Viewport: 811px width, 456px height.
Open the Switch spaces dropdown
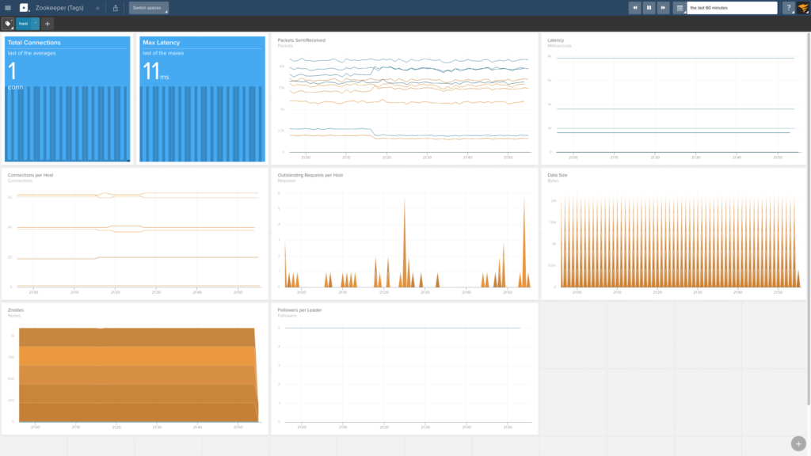(149, 8)
